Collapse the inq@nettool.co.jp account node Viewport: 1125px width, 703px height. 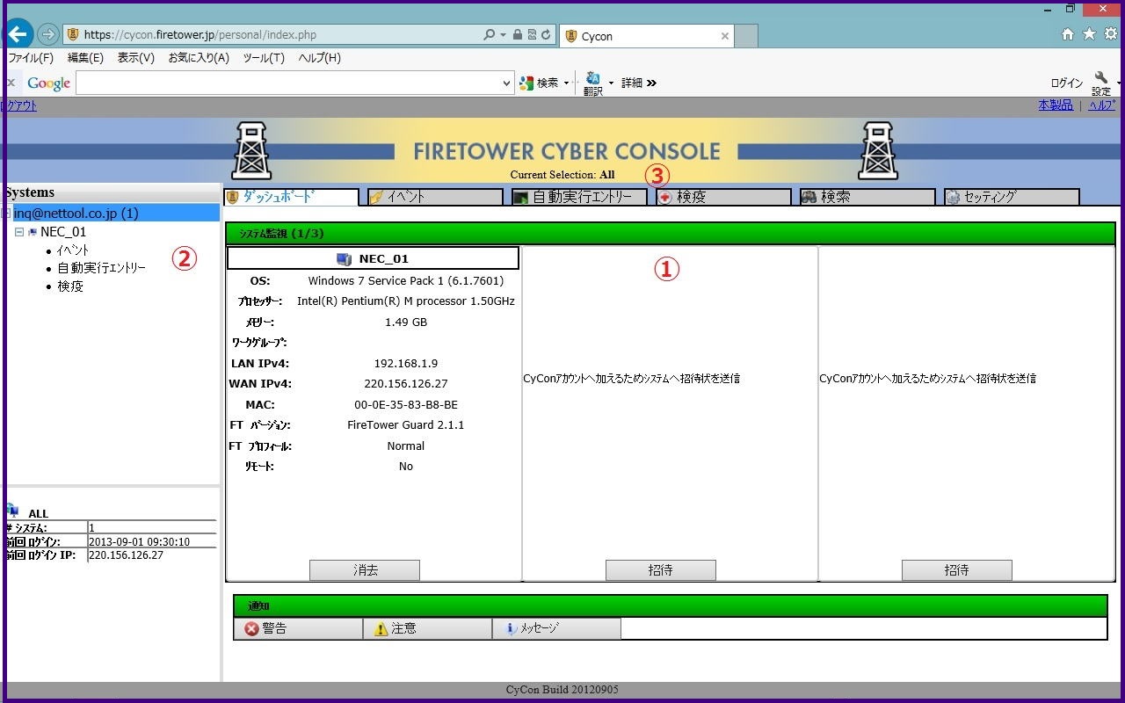point(7,214)
